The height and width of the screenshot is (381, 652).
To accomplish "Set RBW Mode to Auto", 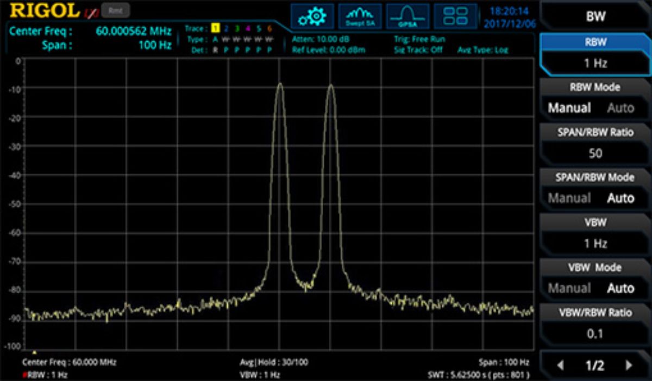I will click(x=620, y=108).
